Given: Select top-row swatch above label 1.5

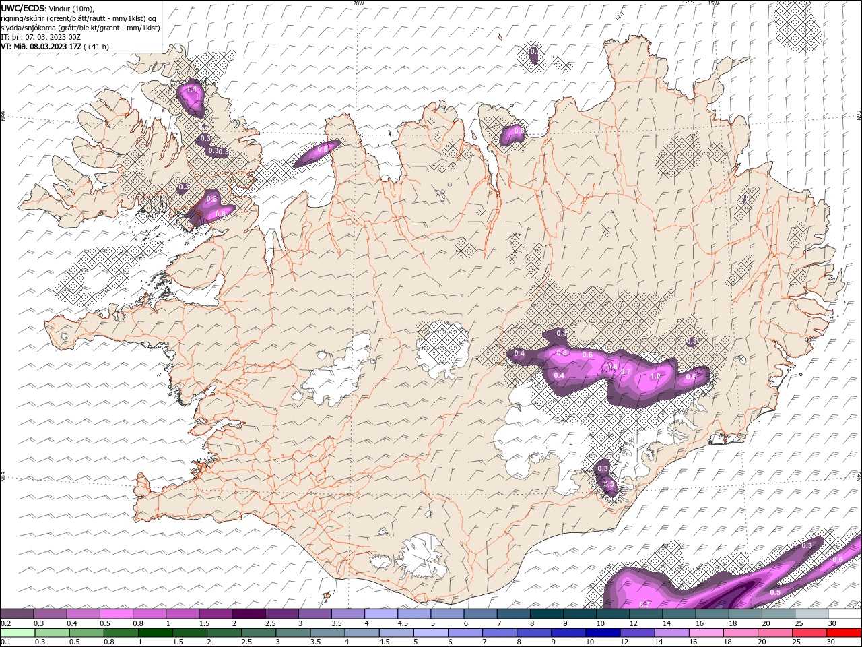Looking at the screenshot, I should coord(215,613).
